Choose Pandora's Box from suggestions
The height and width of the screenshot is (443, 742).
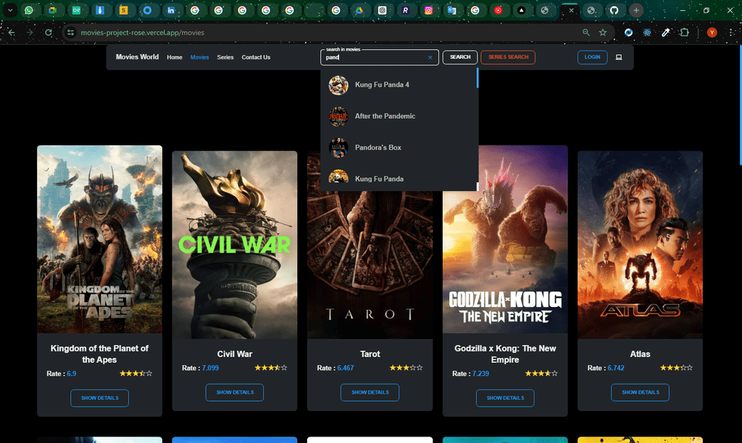399,148
